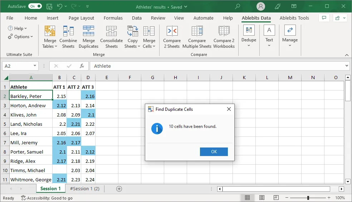The width and height of the screenshot is (352, 202).
Task: Click the Merge Cells tool
Action: click(x=149, y=37)
